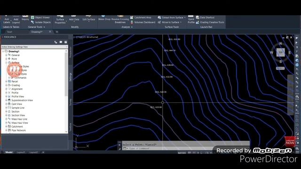Open Grading Creation Tools
This screenshot has height=169, width=301.
(210, 22)
